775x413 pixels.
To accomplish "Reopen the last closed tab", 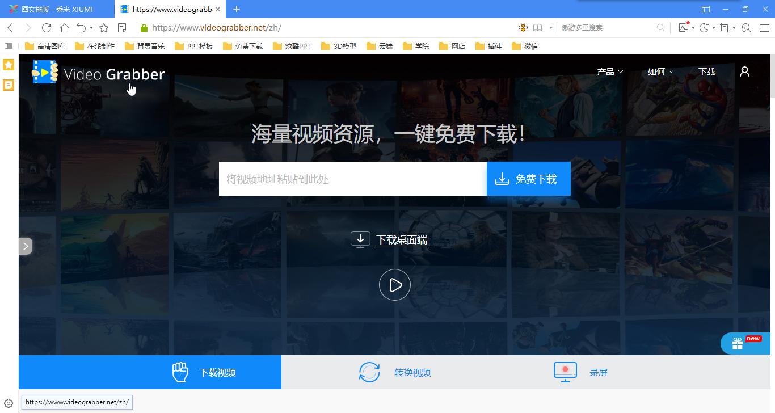I will click(x=81, y=28).
